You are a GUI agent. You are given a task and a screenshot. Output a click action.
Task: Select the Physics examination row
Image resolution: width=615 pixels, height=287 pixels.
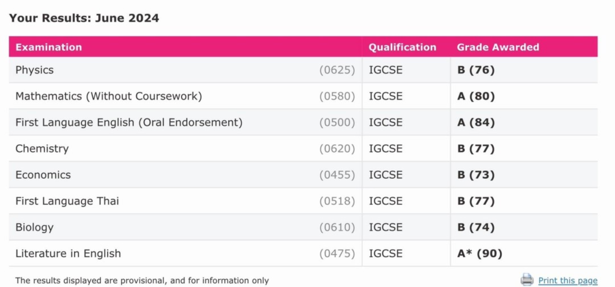coord(303,70)
